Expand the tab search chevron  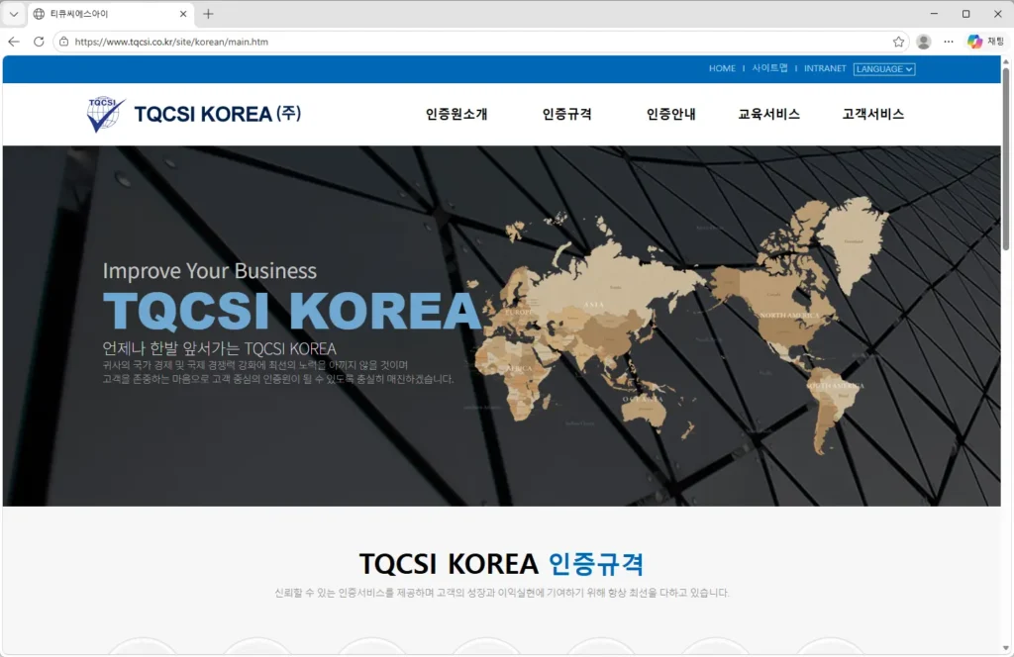14,14
